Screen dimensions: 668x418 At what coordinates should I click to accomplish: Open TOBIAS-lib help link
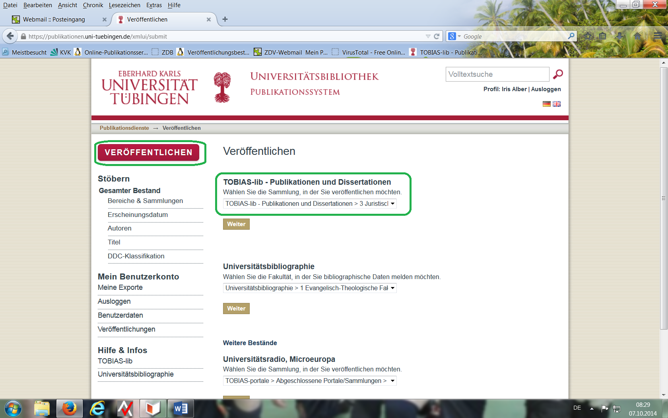(x=115, y=361)
